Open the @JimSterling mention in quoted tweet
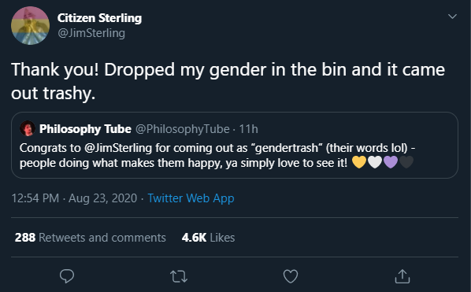This screenshot has width=471, height=292. tap(118, 148)
